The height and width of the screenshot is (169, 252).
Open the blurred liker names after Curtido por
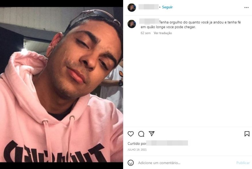pyautogui.click(x=167, y=143)
